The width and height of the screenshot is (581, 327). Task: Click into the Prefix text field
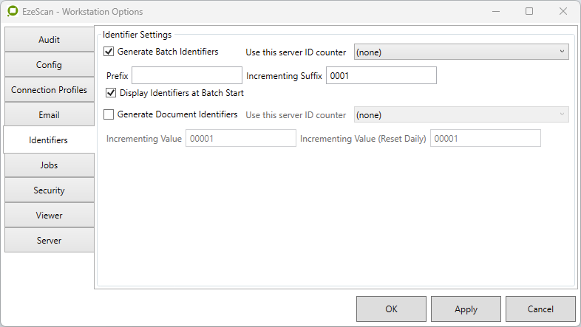(186, 75)
